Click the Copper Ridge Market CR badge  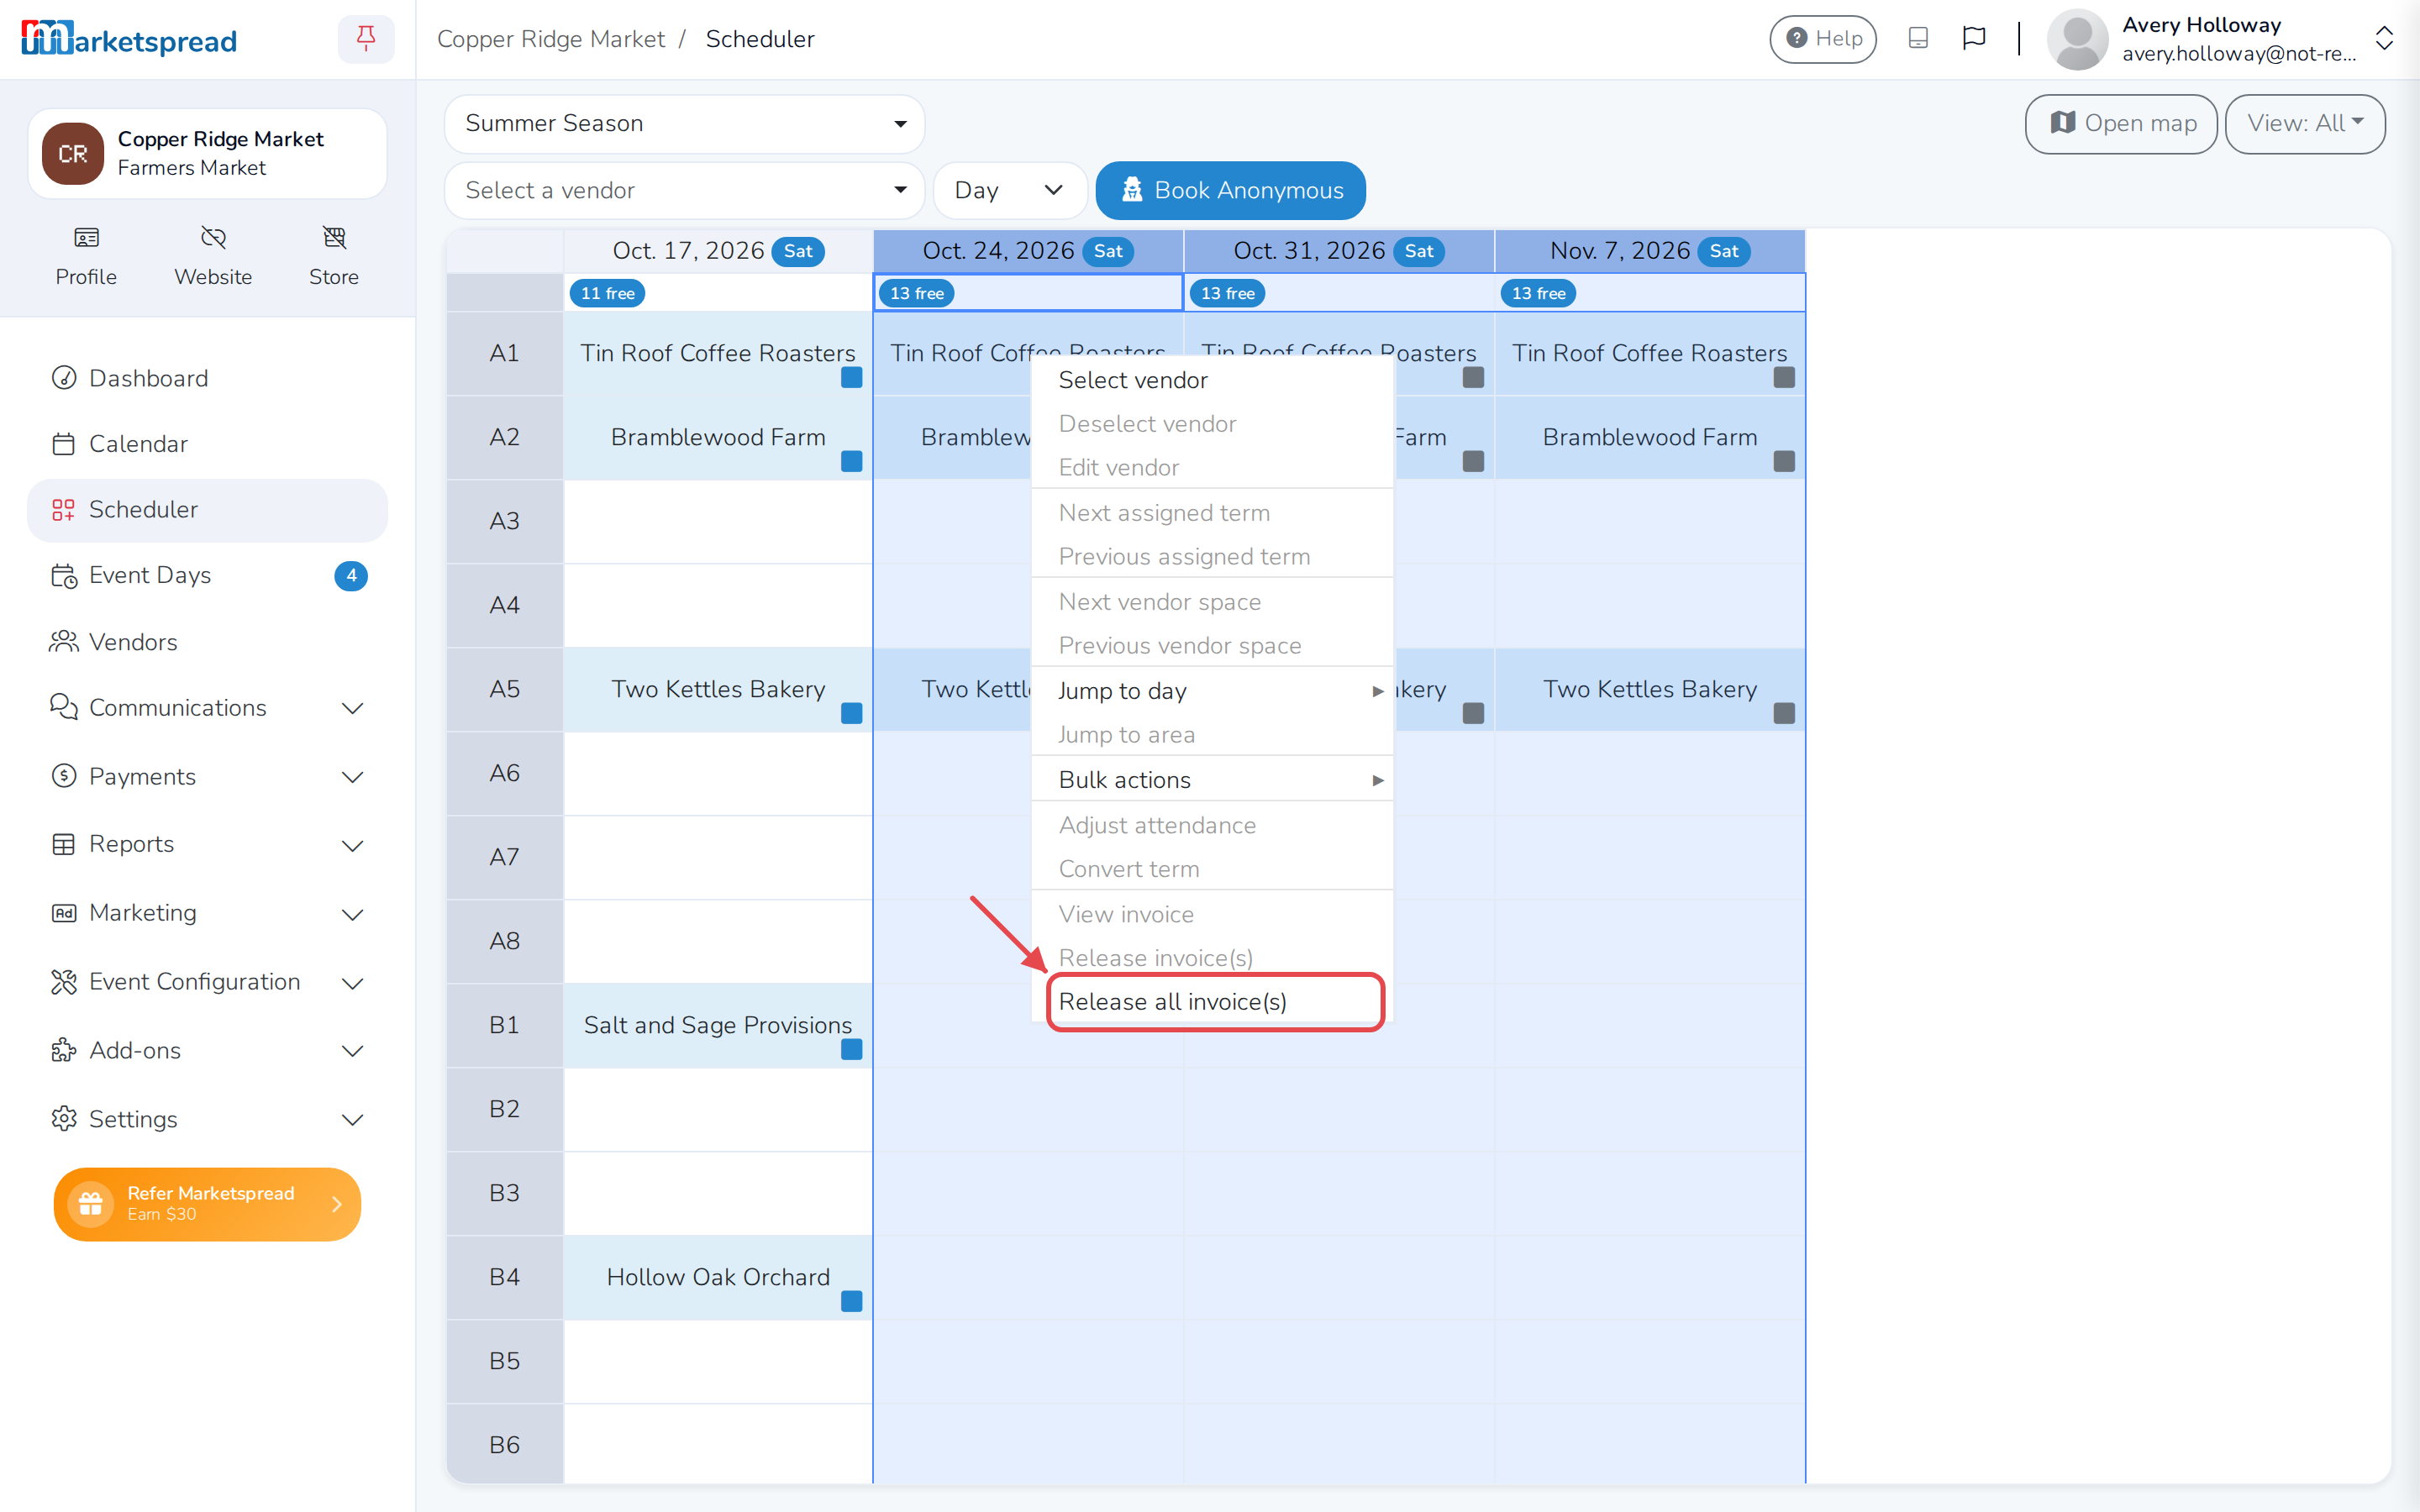(73, 153)
